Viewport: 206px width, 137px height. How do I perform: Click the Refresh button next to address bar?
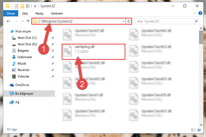[129, 21]
